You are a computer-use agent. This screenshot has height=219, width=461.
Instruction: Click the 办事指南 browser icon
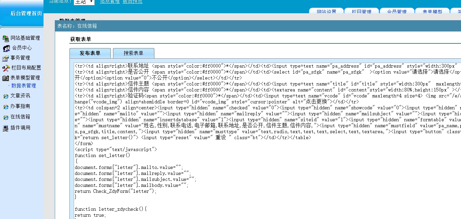5,107
